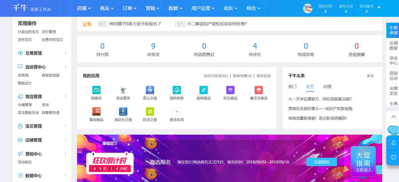The height and width of the screenshot is (182, 399).
Task: Open the 资金管家 app icon
Action: 123,90
